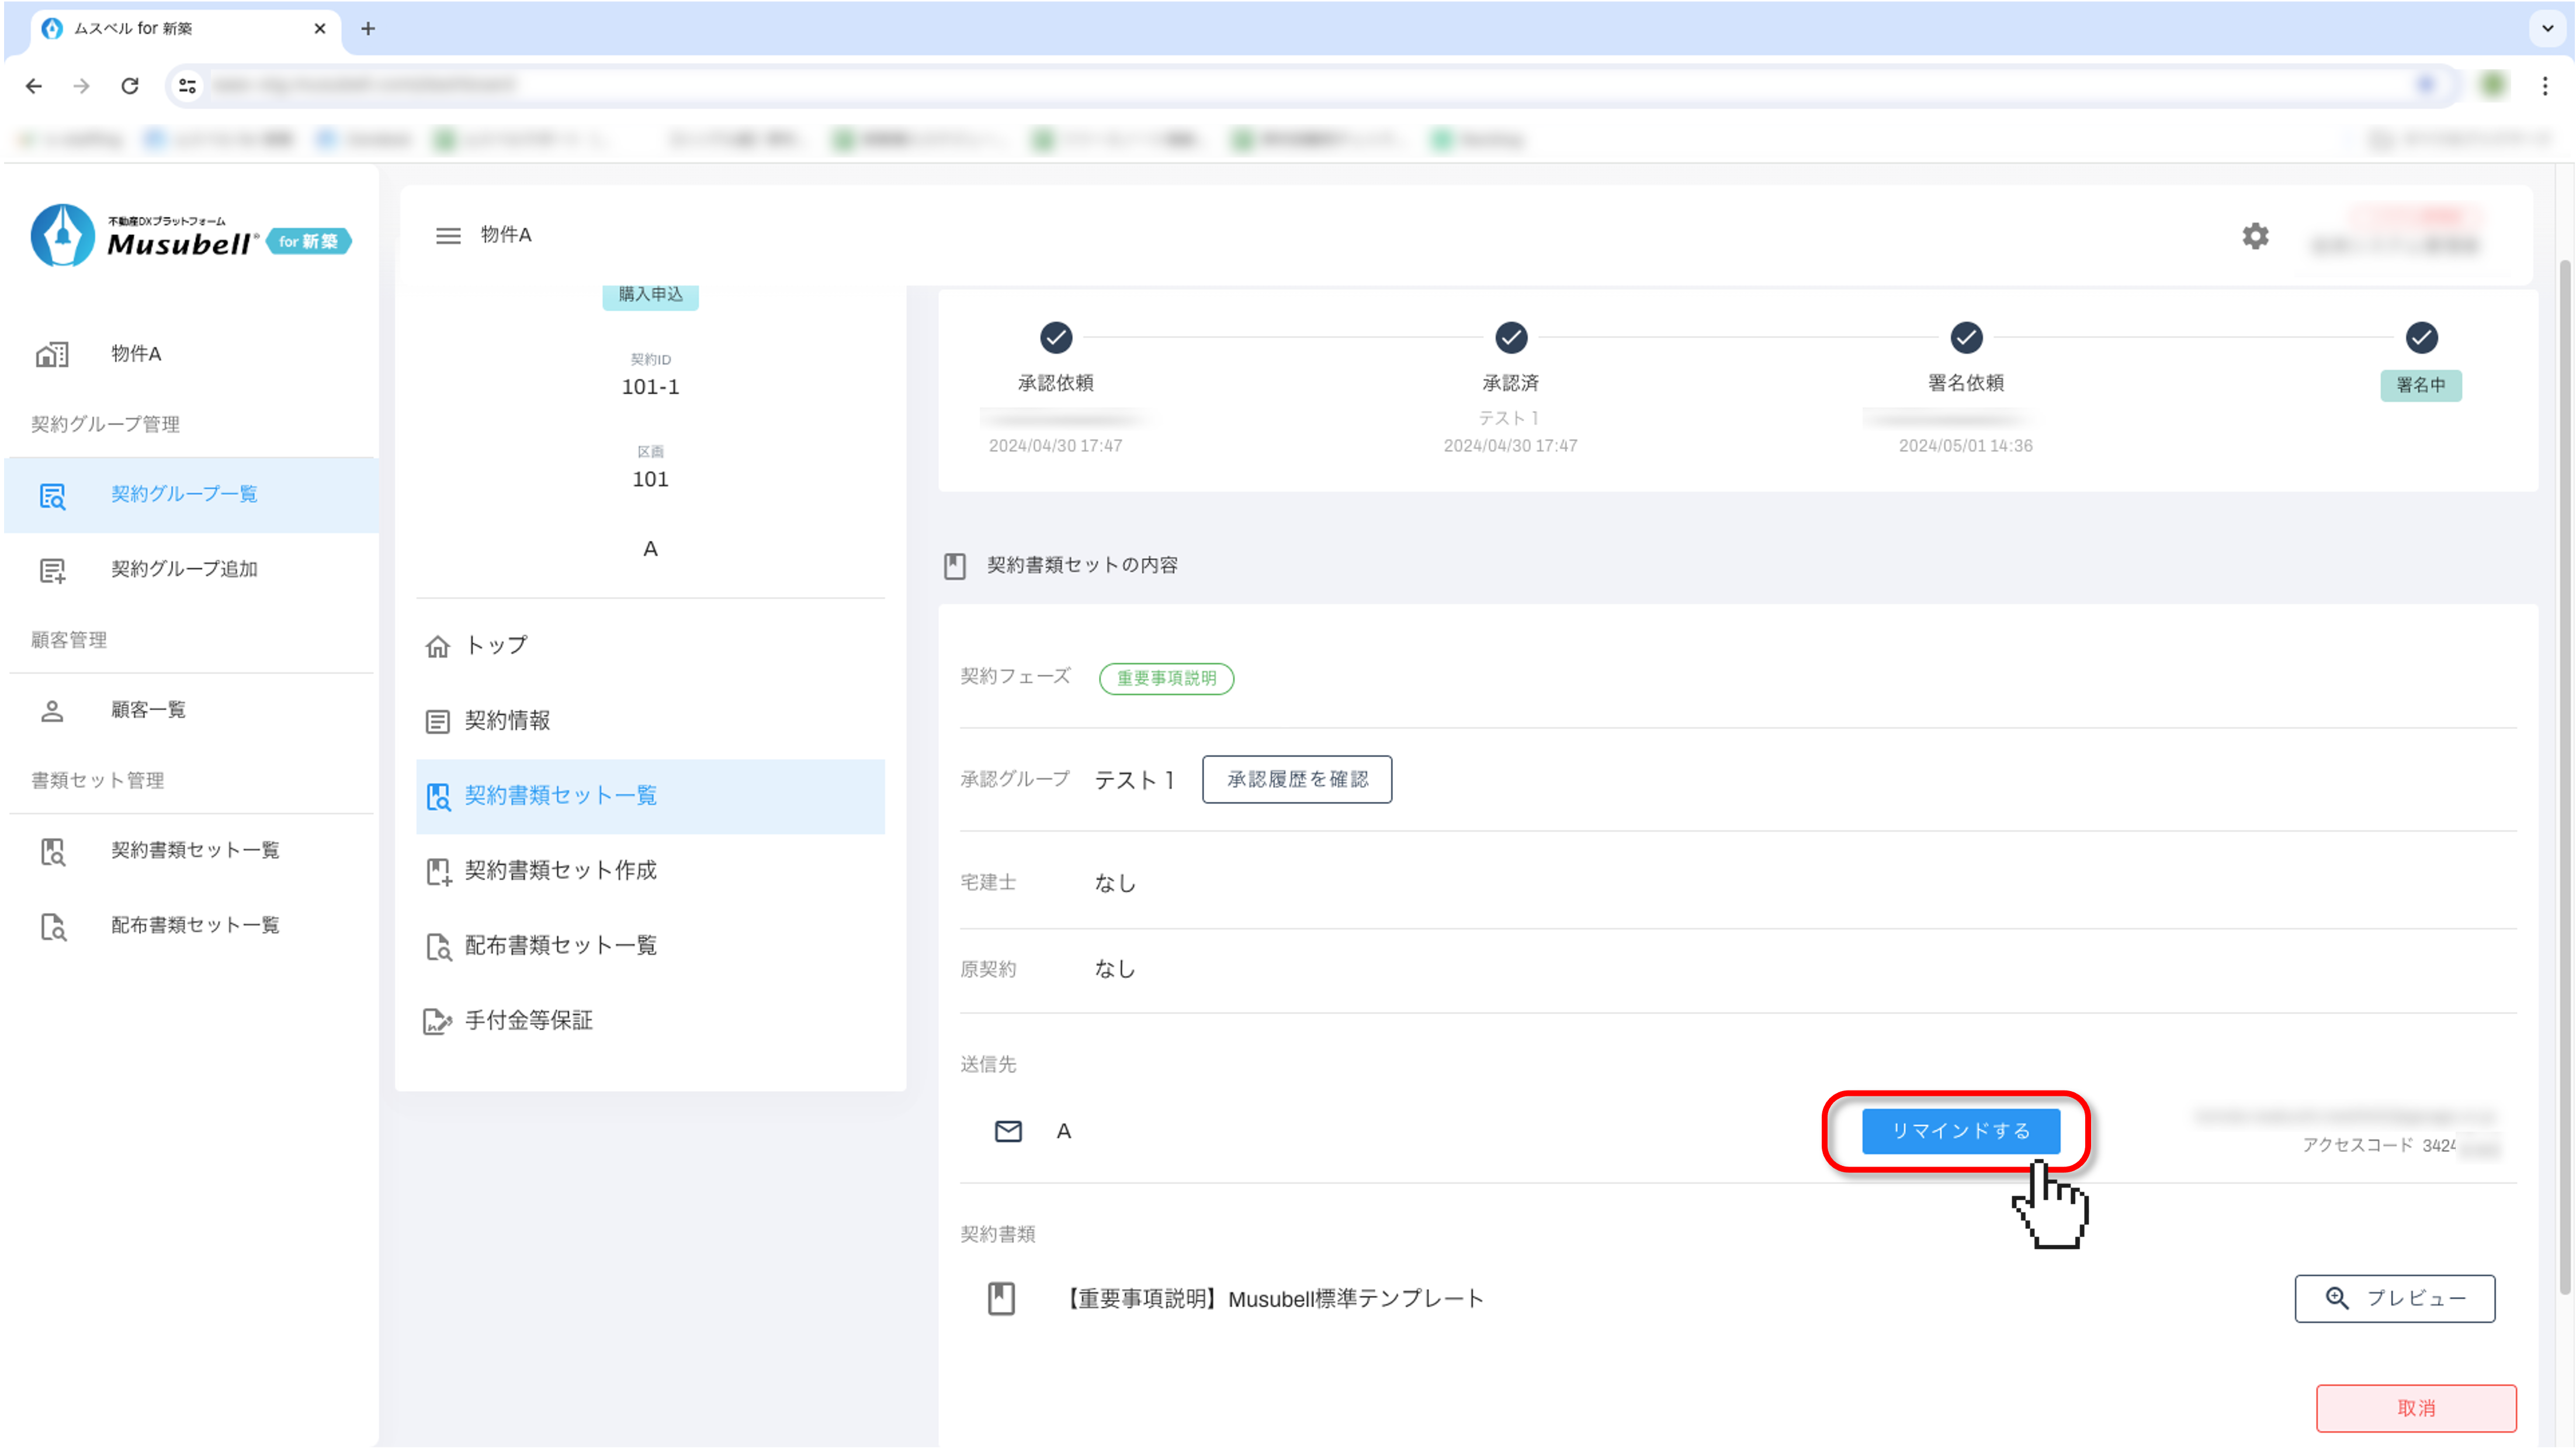Select 契約情報 in contract menu
The image size is (2576, 1448).
tap(507, 720)
